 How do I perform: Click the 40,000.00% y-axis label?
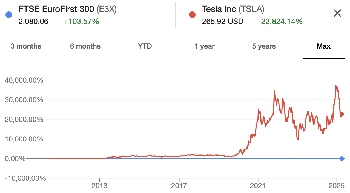[24, 80]
